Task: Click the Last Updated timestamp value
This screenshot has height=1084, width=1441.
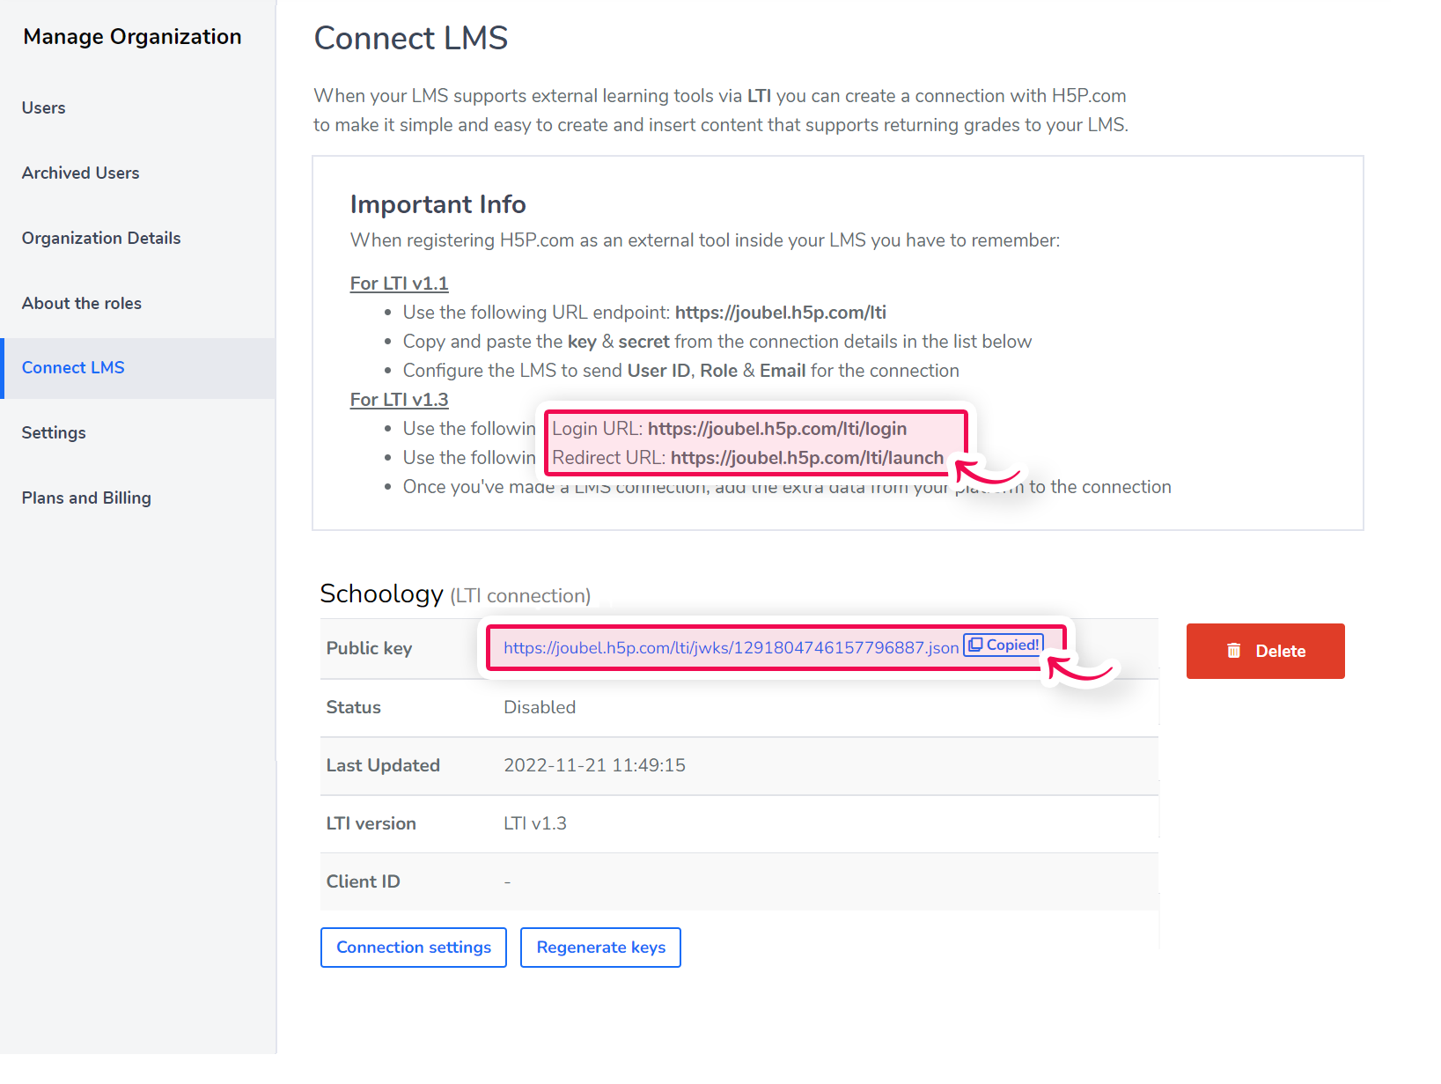Action: point(594,765)
